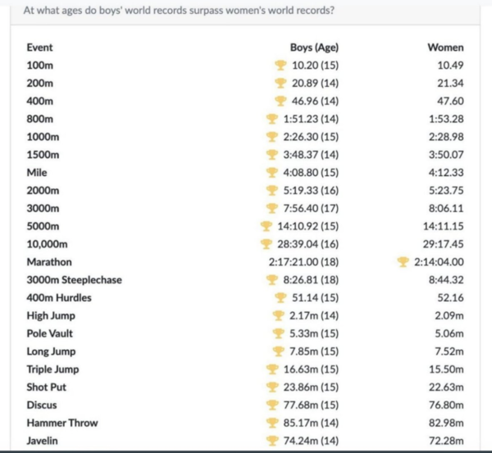
Task: Click the heading about boys' world records
Action: coord(179,11)
